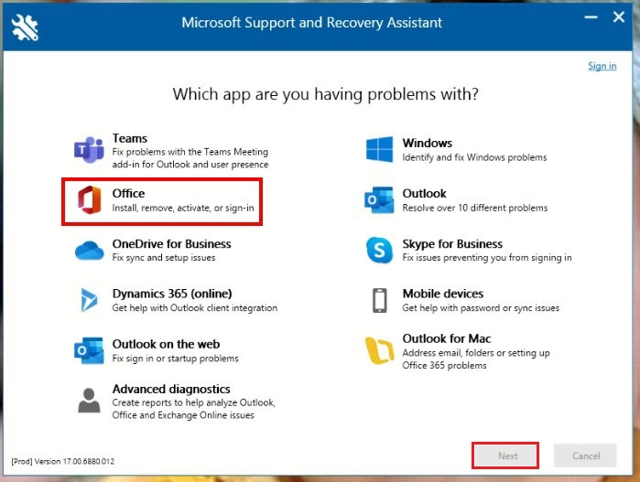Select the red Office logo icon
The width and height of the screenshot is (640, 482).
[89, 200]
